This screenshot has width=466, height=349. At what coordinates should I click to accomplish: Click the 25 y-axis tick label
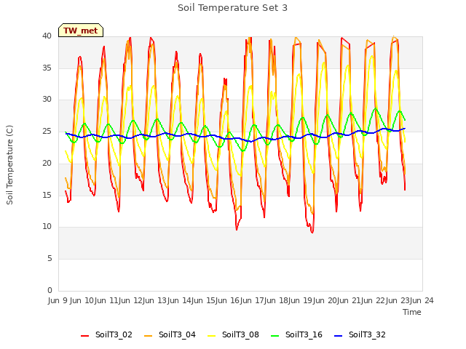(x=47, y=132)
